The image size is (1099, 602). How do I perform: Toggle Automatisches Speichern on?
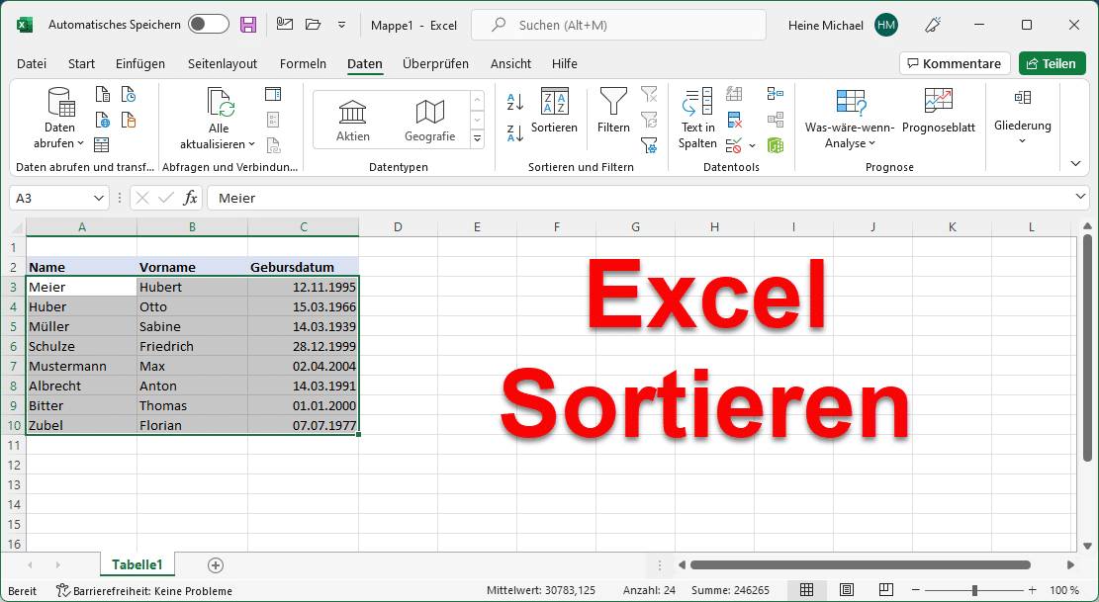tap(209, 24)
